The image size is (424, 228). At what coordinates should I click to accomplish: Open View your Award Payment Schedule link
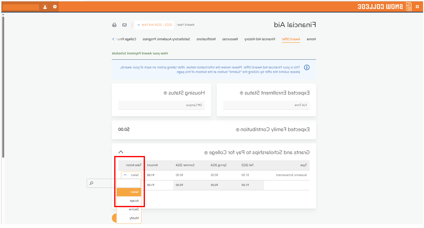tap(140, 53)
